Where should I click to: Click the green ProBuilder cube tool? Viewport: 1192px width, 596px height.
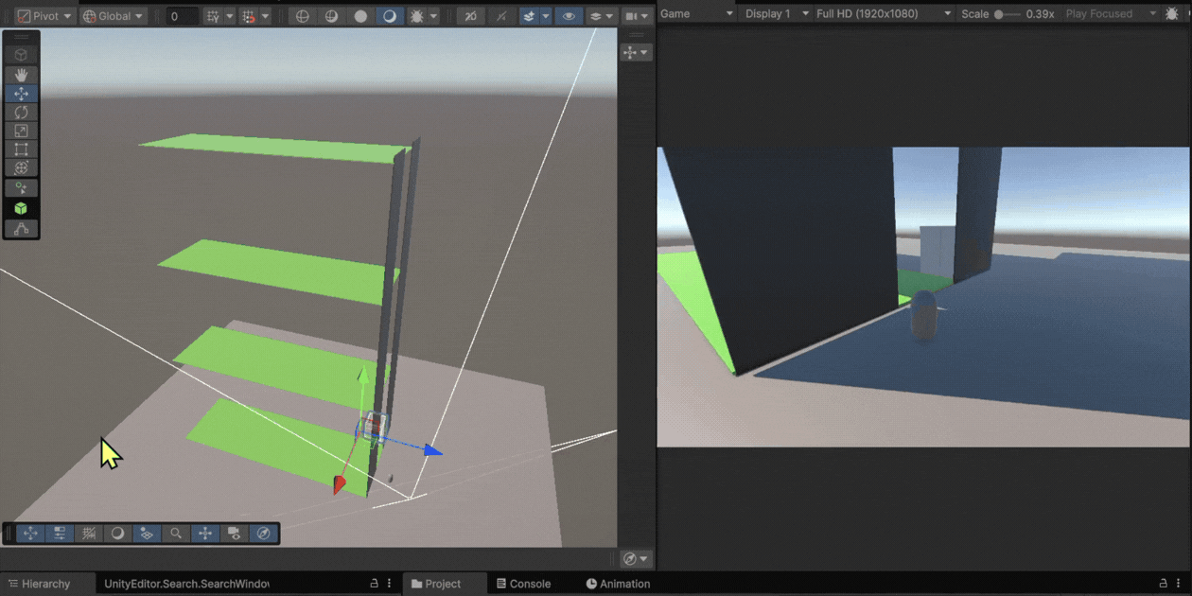tap(21, 208)
